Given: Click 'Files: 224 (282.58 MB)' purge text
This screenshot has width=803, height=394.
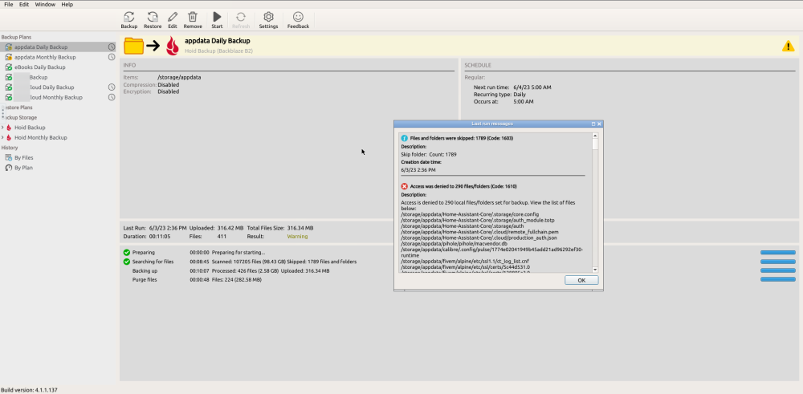Looking at the screenshot, I should pos(237,280).
